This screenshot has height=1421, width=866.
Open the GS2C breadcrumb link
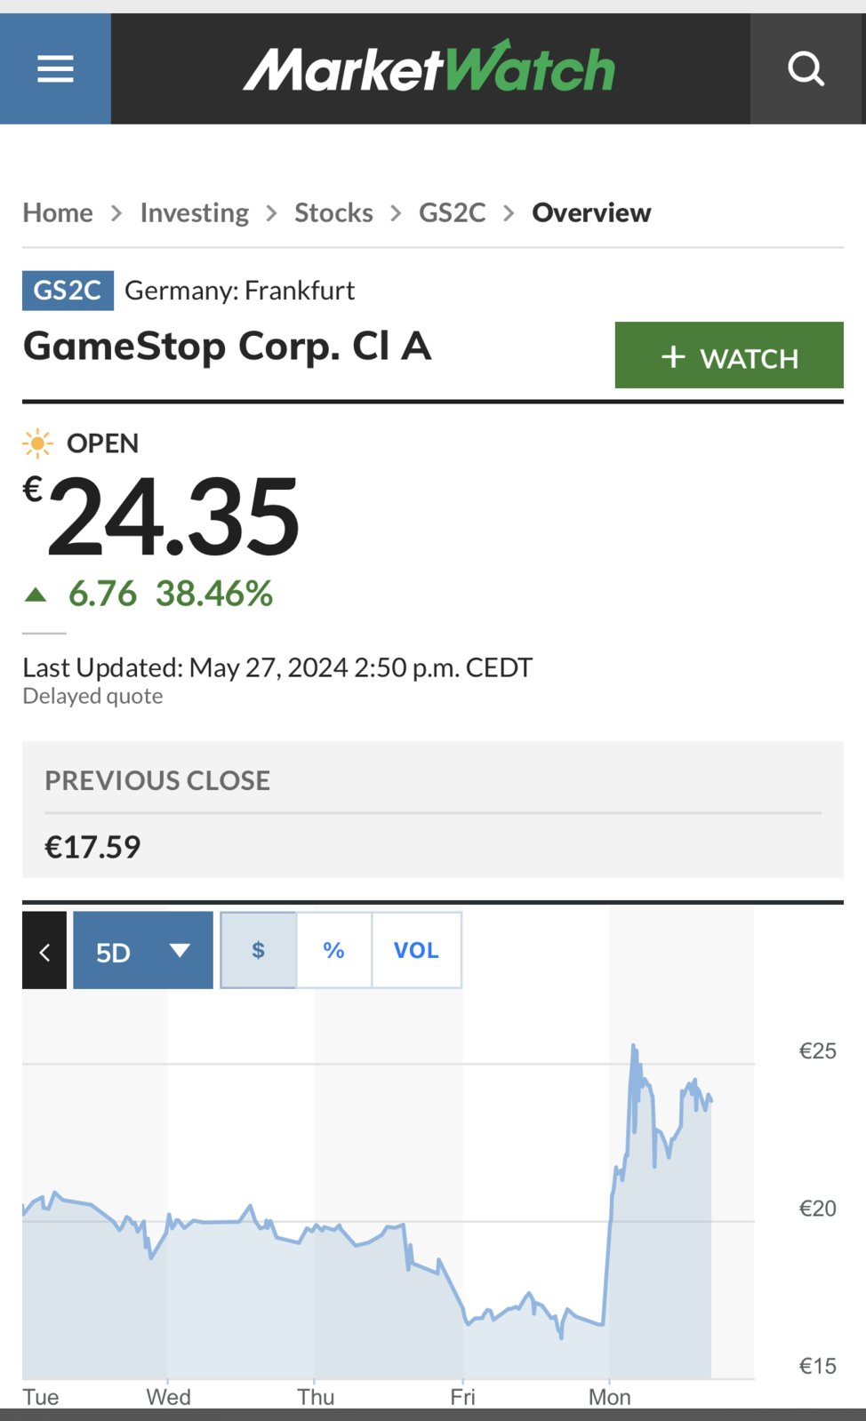click(x=453, y=212)
